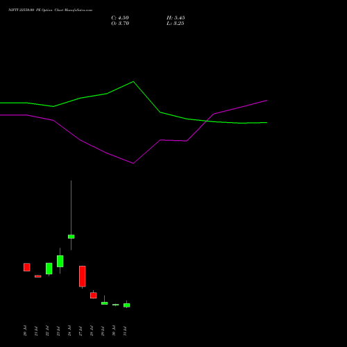
Task: Click the 20 Jul date axis label
Action: (x=25, y=330)
